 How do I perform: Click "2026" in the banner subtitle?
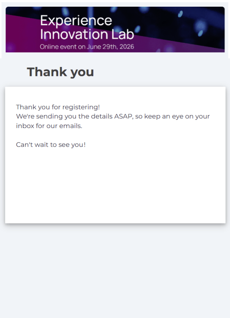pyautogui.click(x=126, y=47)
